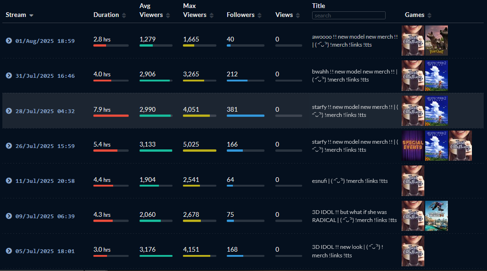The width and height of the screenshot is (487, 271).
Task: Click the Max Viewers column header
Action: [195, 10]
